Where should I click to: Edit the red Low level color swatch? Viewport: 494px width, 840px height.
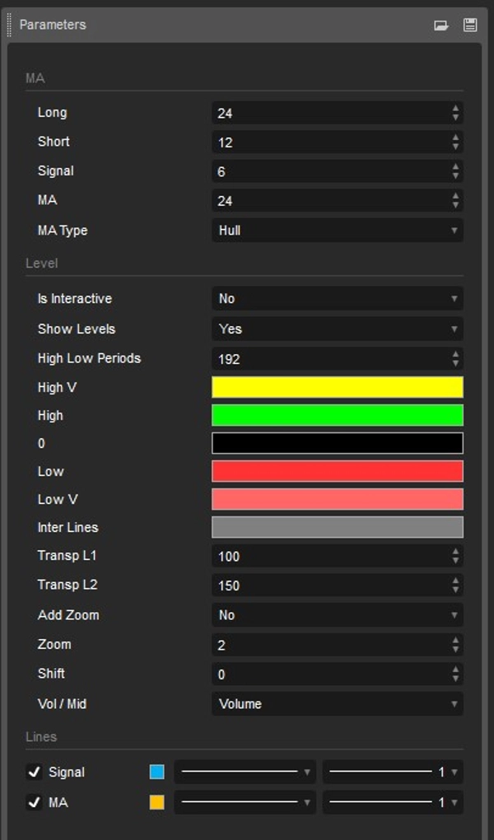338,471
